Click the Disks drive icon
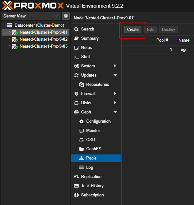194x205 pixels. tap(76, 103)
